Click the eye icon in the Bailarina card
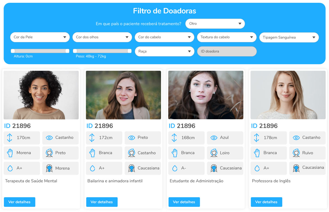Viewport: 329px width, 212px height. coord(131,138)
